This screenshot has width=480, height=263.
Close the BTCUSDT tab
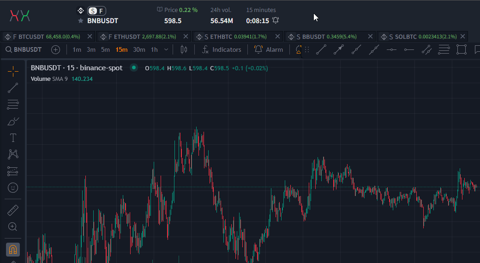click(x=90, y=37)
